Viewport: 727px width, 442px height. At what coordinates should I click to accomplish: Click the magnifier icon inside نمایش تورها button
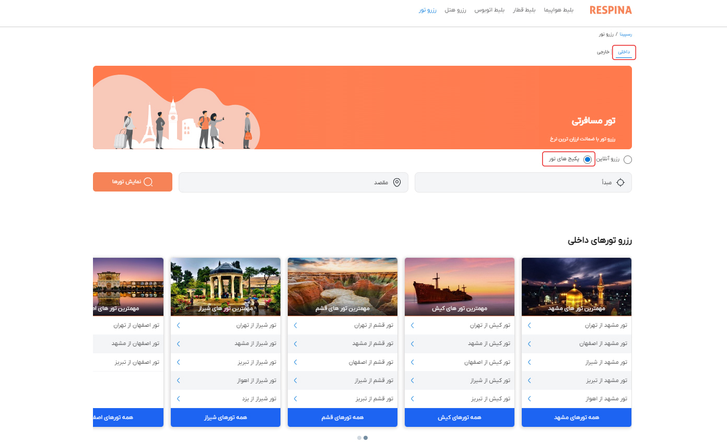(x=149, y=182)
